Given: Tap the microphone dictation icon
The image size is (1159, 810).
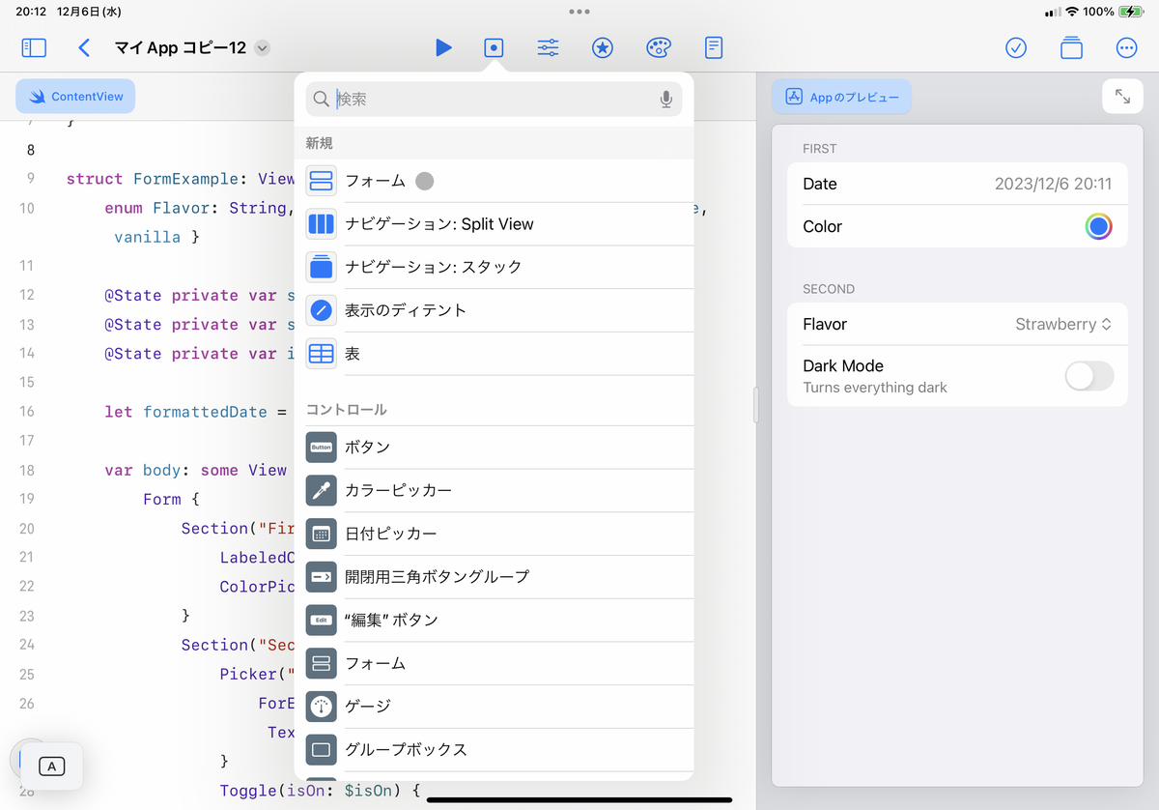Looking at the screenshot, I should coord(665,99).
